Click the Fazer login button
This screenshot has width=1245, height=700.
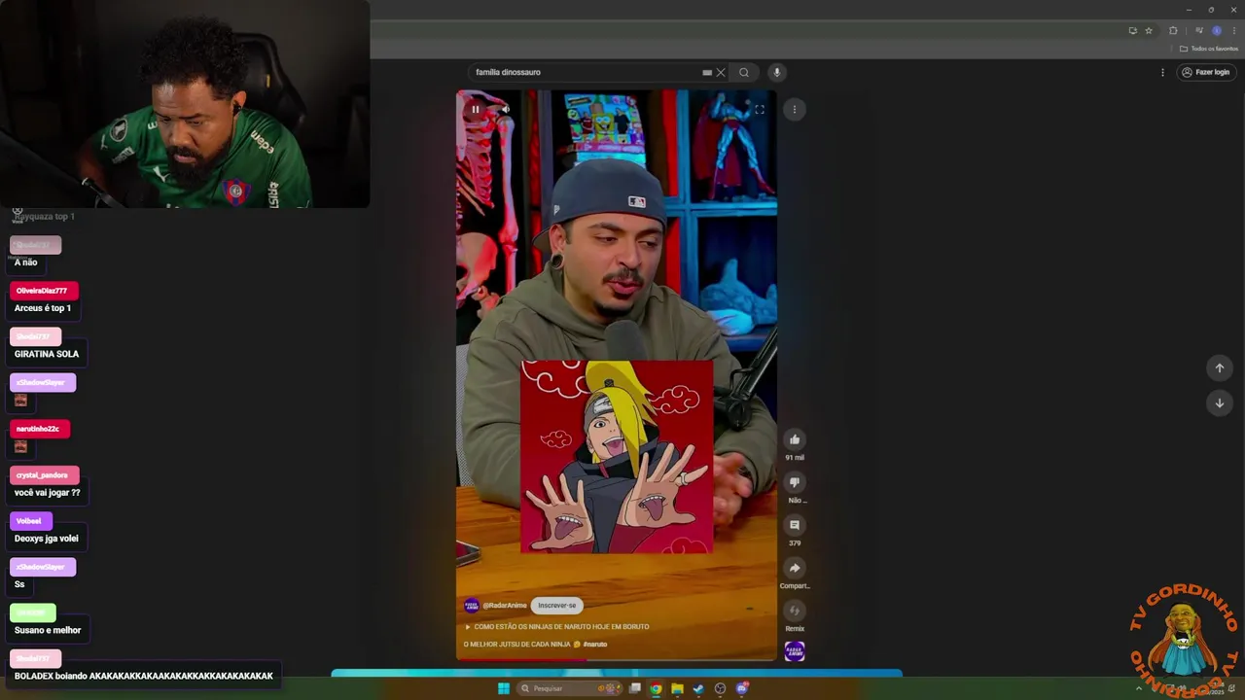point(1205,72)
